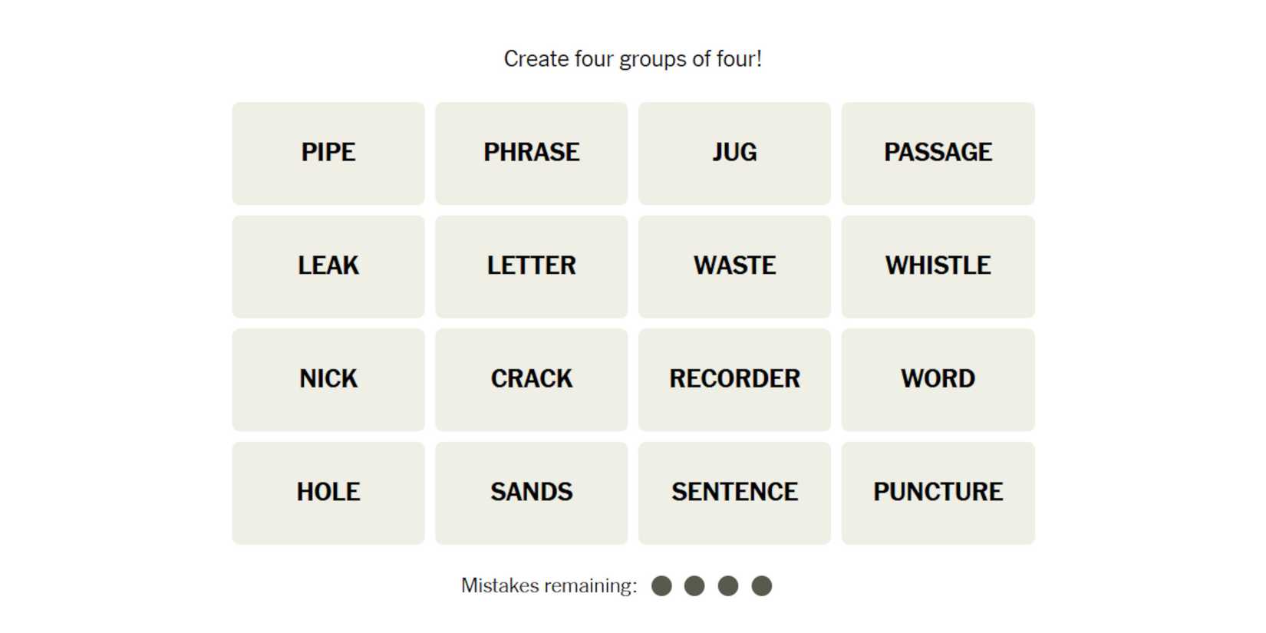The height and width of the screenshot is (633, 1266).
Task: Choose the WHISTLE tile
Action: (x=938, y=266)
